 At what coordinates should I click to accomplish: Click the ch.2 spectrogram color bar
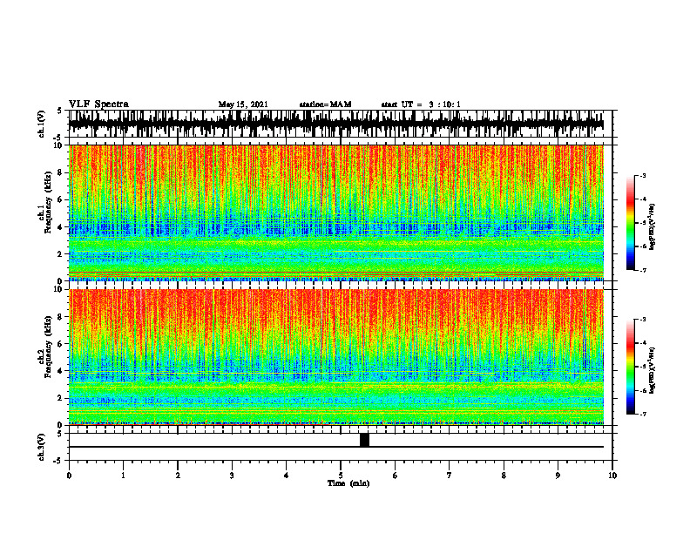click(630, 367)
